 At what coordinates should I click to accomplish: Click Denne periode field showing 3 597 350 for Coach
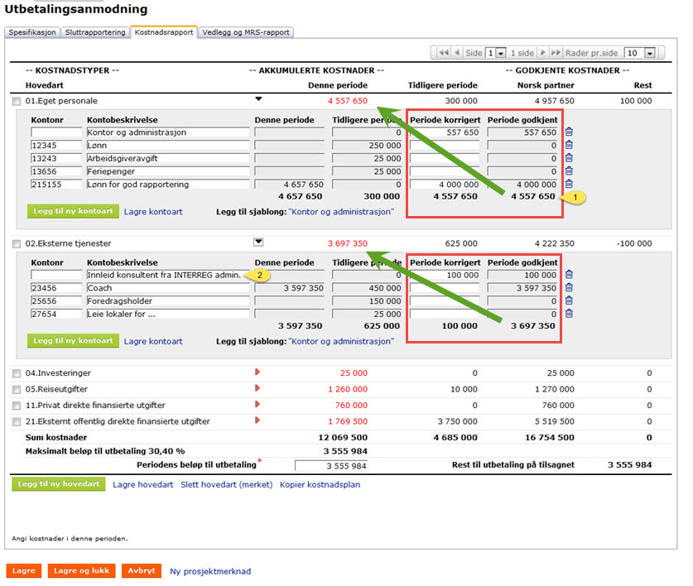(x=290, y=288)
